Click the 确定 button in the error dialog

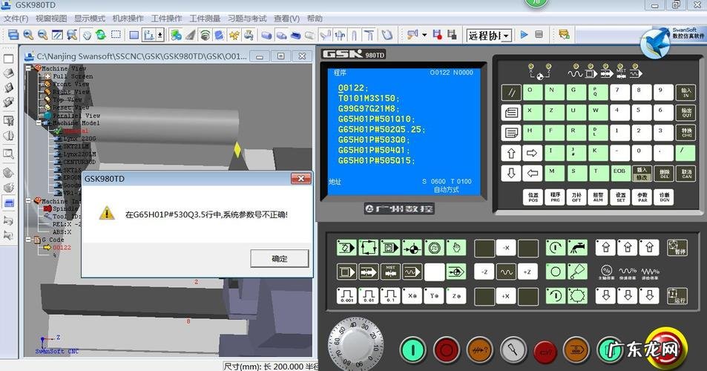coord(279,259)
